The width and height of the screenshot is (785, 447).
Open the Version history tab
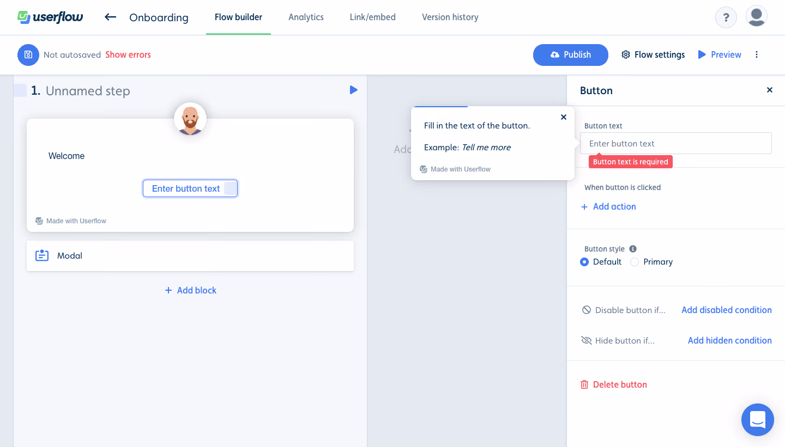(450, 17)
